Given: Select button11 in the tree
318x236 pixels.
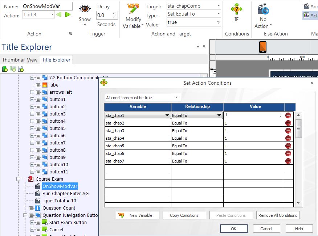Looking at the screenshot, I should click(x=58, y=172).
